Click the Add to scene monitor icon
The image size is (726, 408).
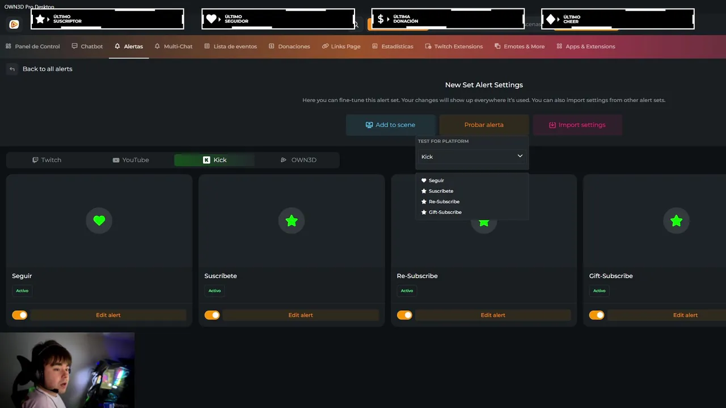coord(369,125)
